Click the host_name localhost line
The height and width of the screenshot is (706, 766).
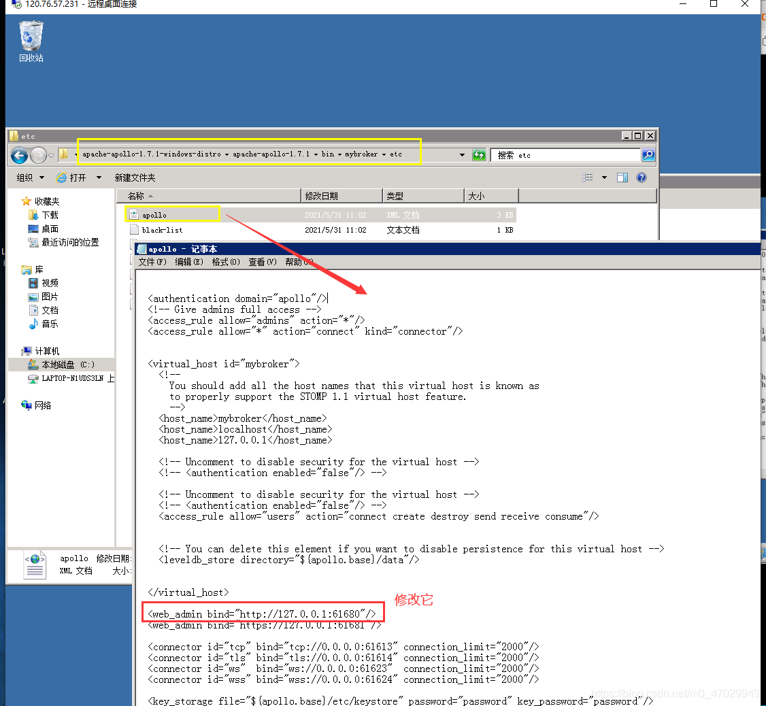(x=245, y=429)
